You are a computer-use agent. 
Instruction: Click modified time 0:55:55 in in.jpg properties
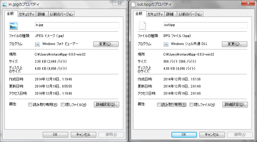(67, 86)
